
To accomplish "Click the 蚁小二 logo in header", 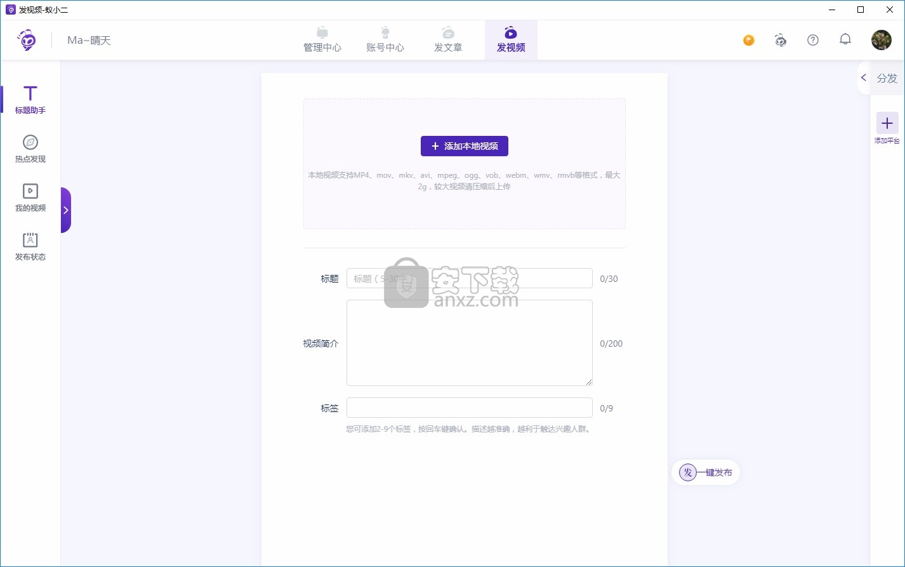I will (x=27, y=40).
